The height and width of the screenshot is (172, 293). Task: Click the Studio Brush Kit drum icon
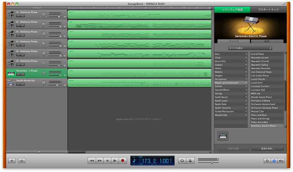tap(11, 83)
